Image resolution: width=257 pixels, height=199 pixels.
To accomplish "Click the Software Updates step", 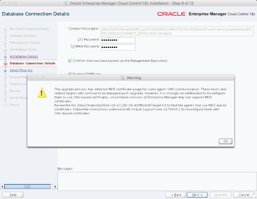I will 23,36.
